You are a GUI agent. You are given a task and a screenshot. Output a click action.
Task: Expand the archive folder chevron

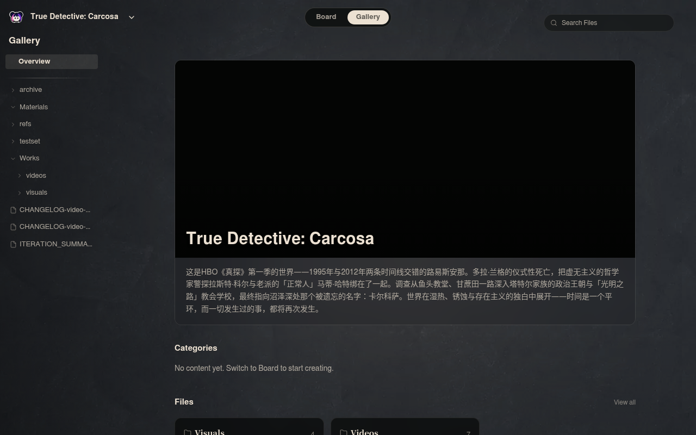pos(13,90)
